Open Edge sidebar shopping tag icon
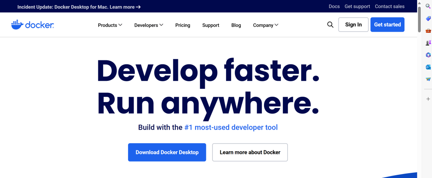The height and width of the screenshot is (178, 432). [428, 18]
